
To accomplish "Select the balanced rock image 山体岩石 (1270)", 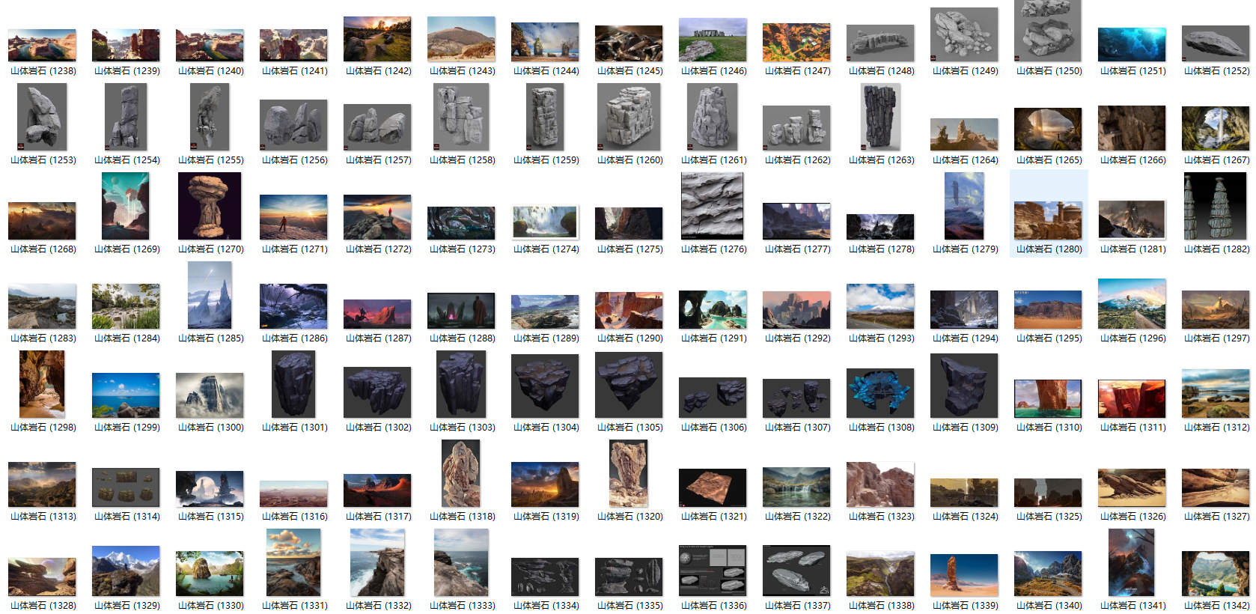I will click(210, 206).
